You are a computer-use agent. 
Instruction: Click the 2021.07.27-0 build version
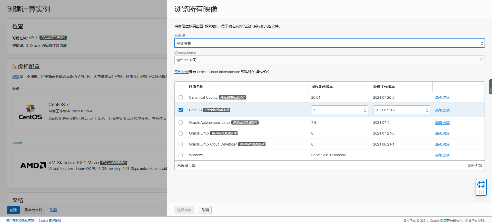(384, 133)
